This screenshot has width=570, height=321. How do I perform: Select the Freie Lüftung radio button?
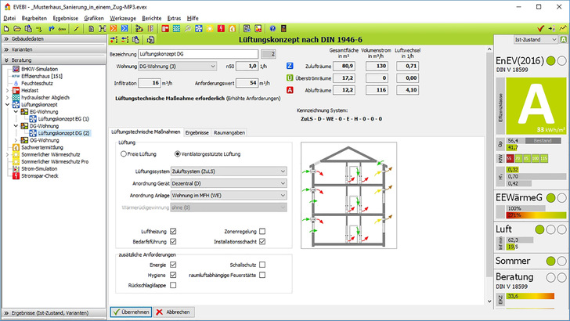click(x=124, y=154)
